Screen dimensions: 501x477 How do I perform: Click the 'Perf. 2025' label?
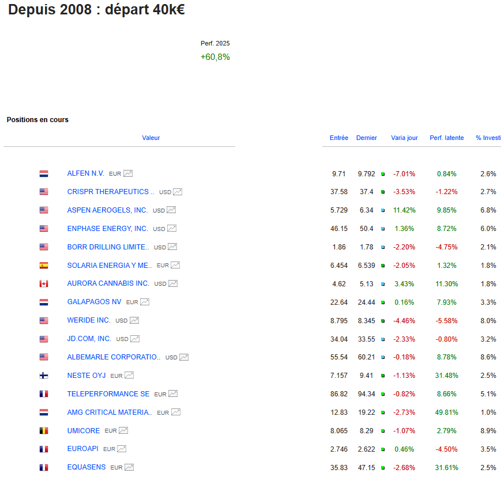point(215,43)
